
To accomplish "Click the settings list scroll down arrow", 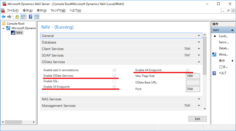I will click(x=205, y=109).
